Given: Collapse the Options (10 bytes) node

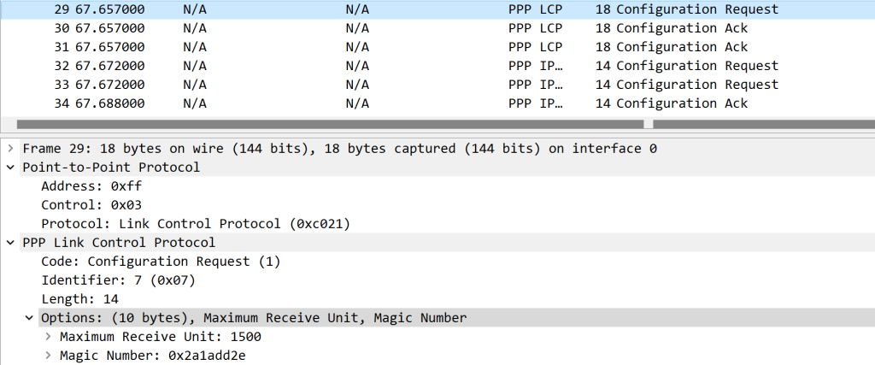Looking at the screenshot, I should pos(31,318).
